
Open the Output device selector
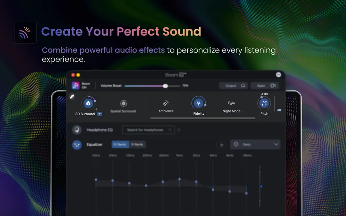coord(233,86)
